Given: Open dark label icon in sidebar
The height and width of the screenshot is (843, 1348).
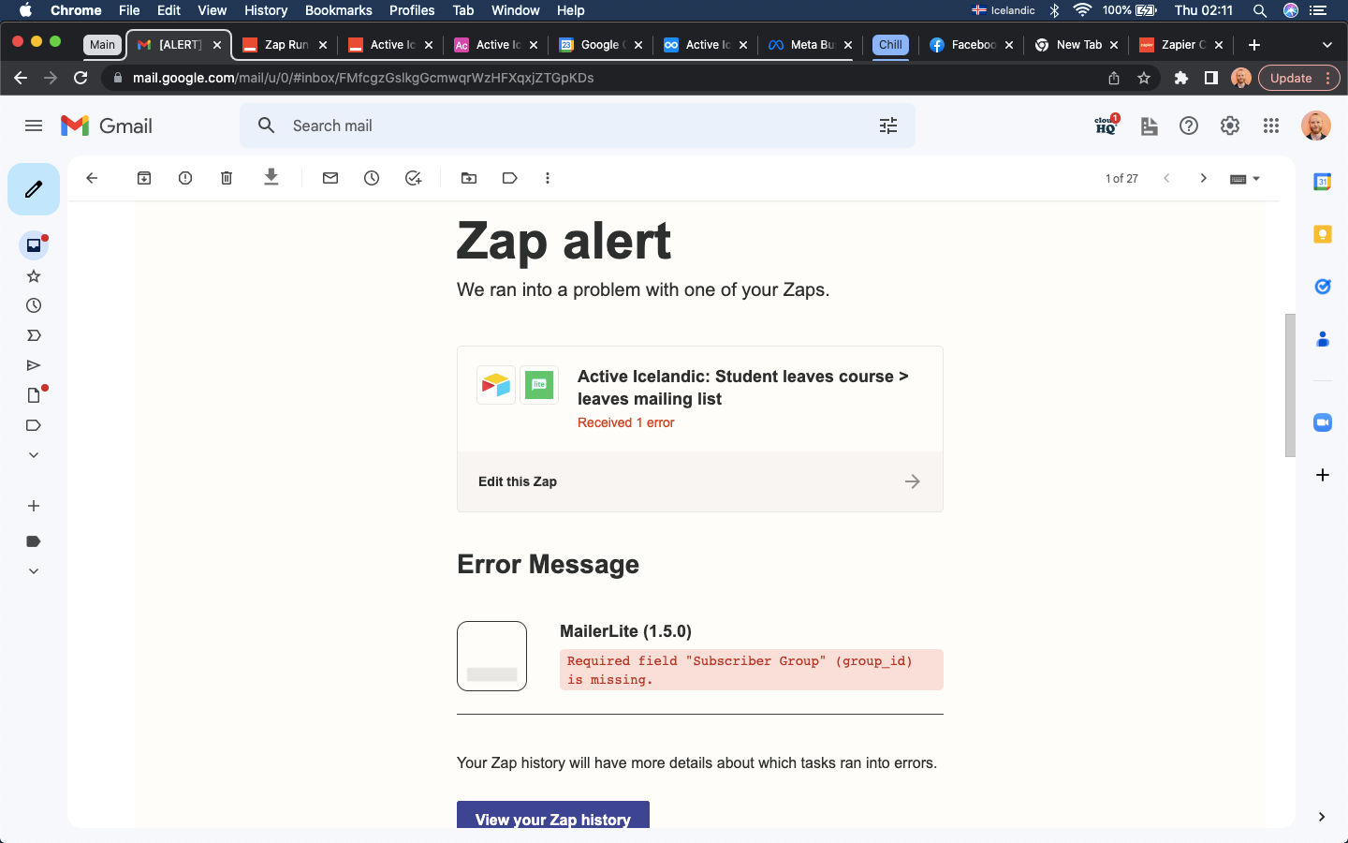Looking at the screenshot, I should click(34, 541).
